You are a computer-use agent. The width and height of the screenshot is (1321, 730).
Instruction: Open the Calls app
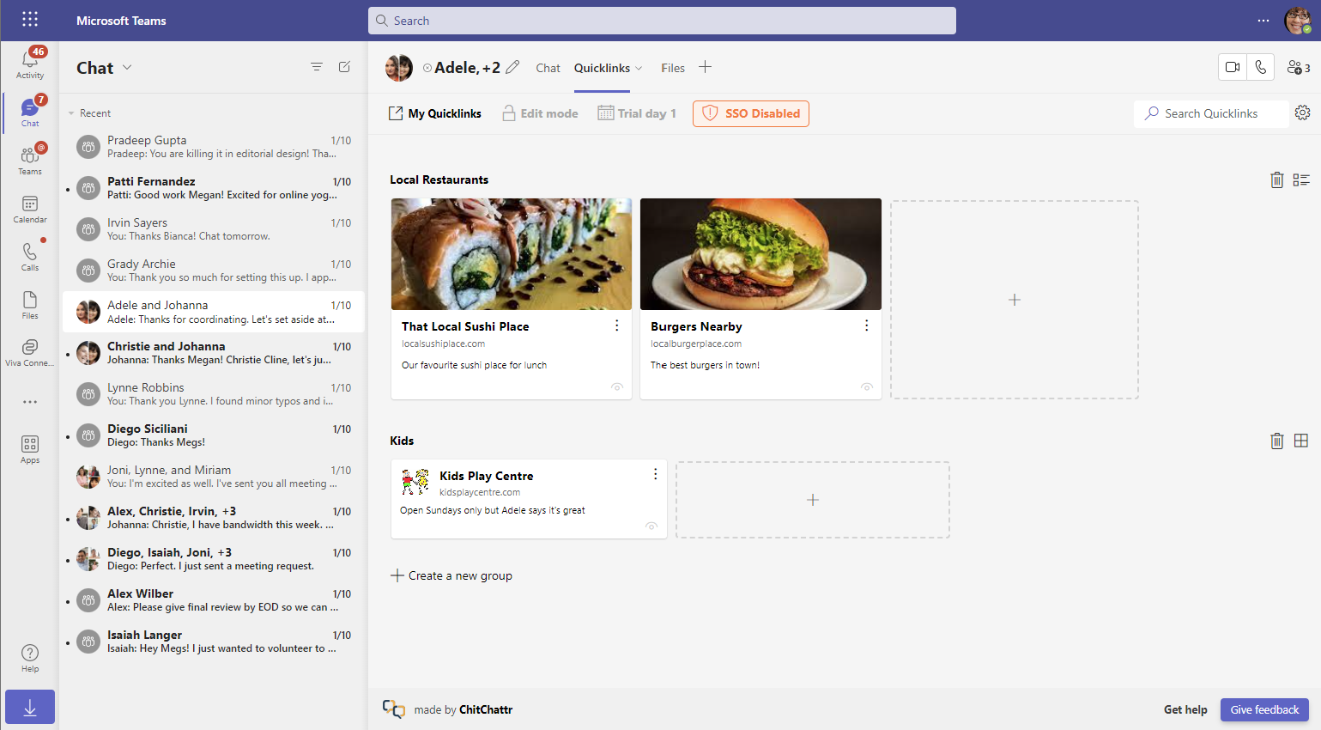click(30, 257)
